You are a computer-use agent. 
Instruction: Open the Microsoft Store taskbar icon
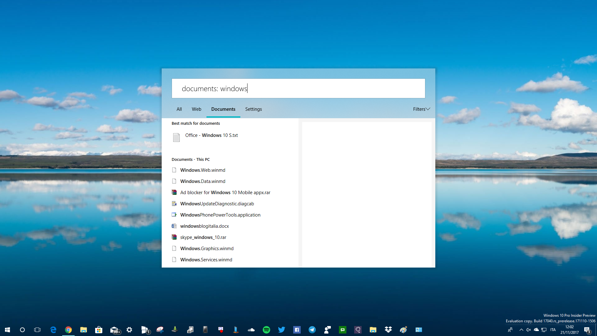(x=99, y=330)
